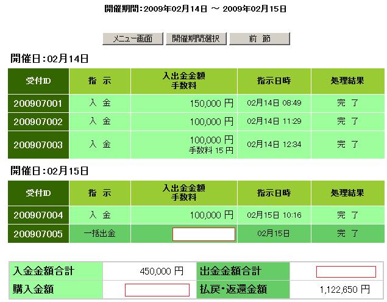Click the 出金金額合計 label

[230, 271]
